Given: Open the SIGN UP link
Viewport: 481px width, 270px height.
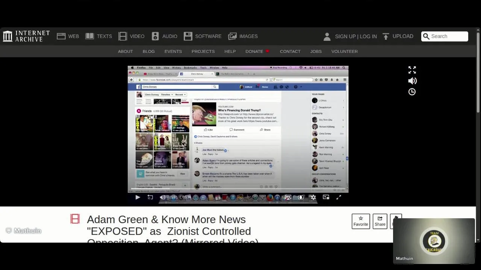Looking at the screenshot, I should (345, 36).
